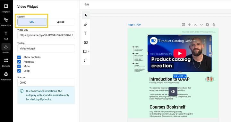Open the Interactions panel
Viewport: 231px width, 122px height.
(6, 22)
